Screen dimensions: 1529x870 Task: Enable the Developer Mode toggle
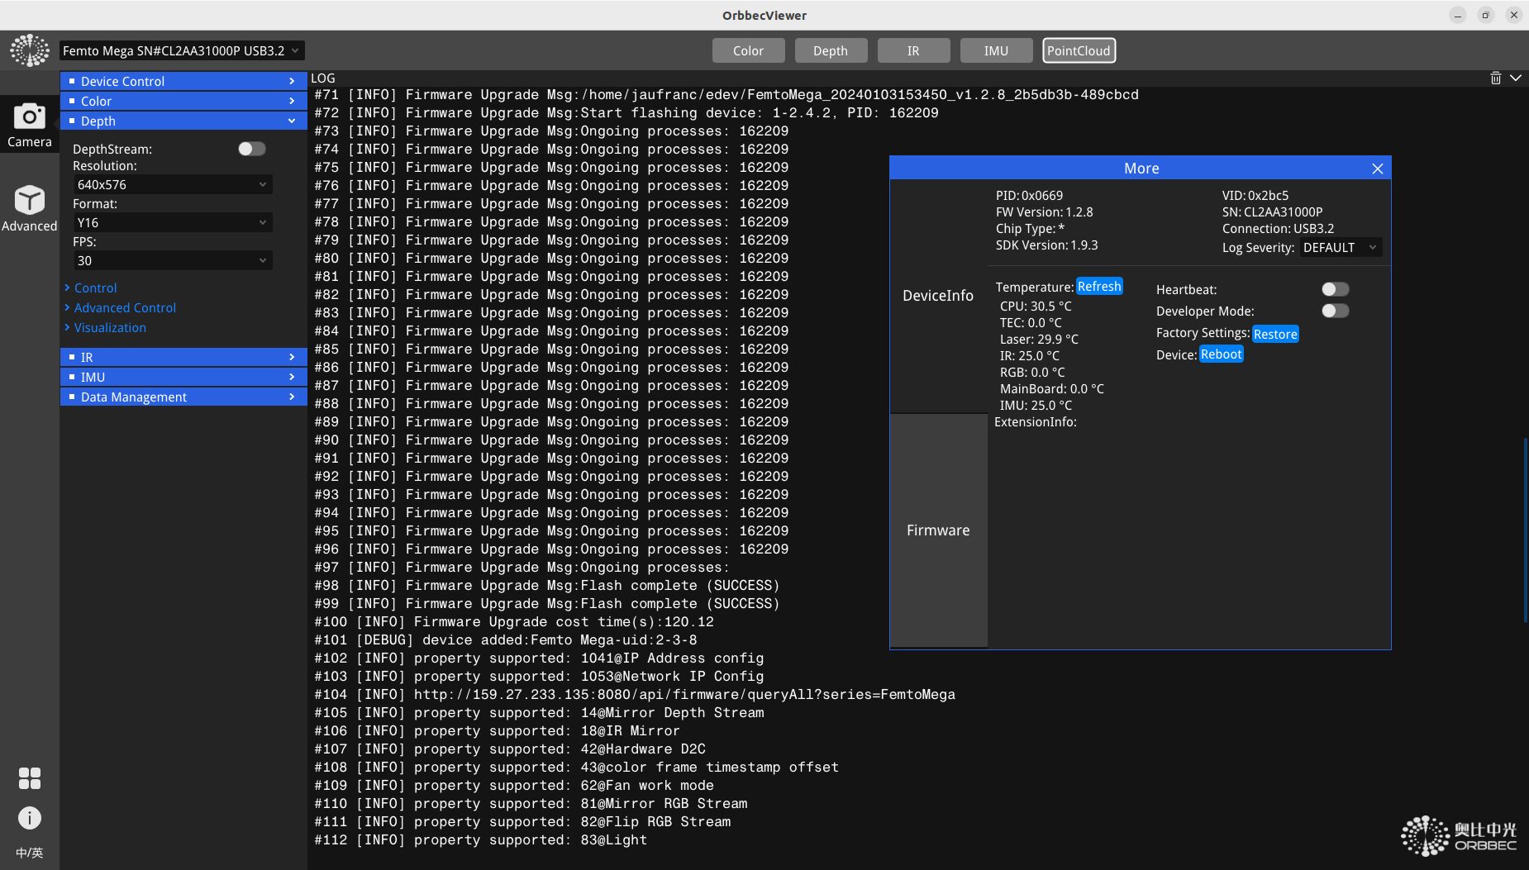[1335, 311]
